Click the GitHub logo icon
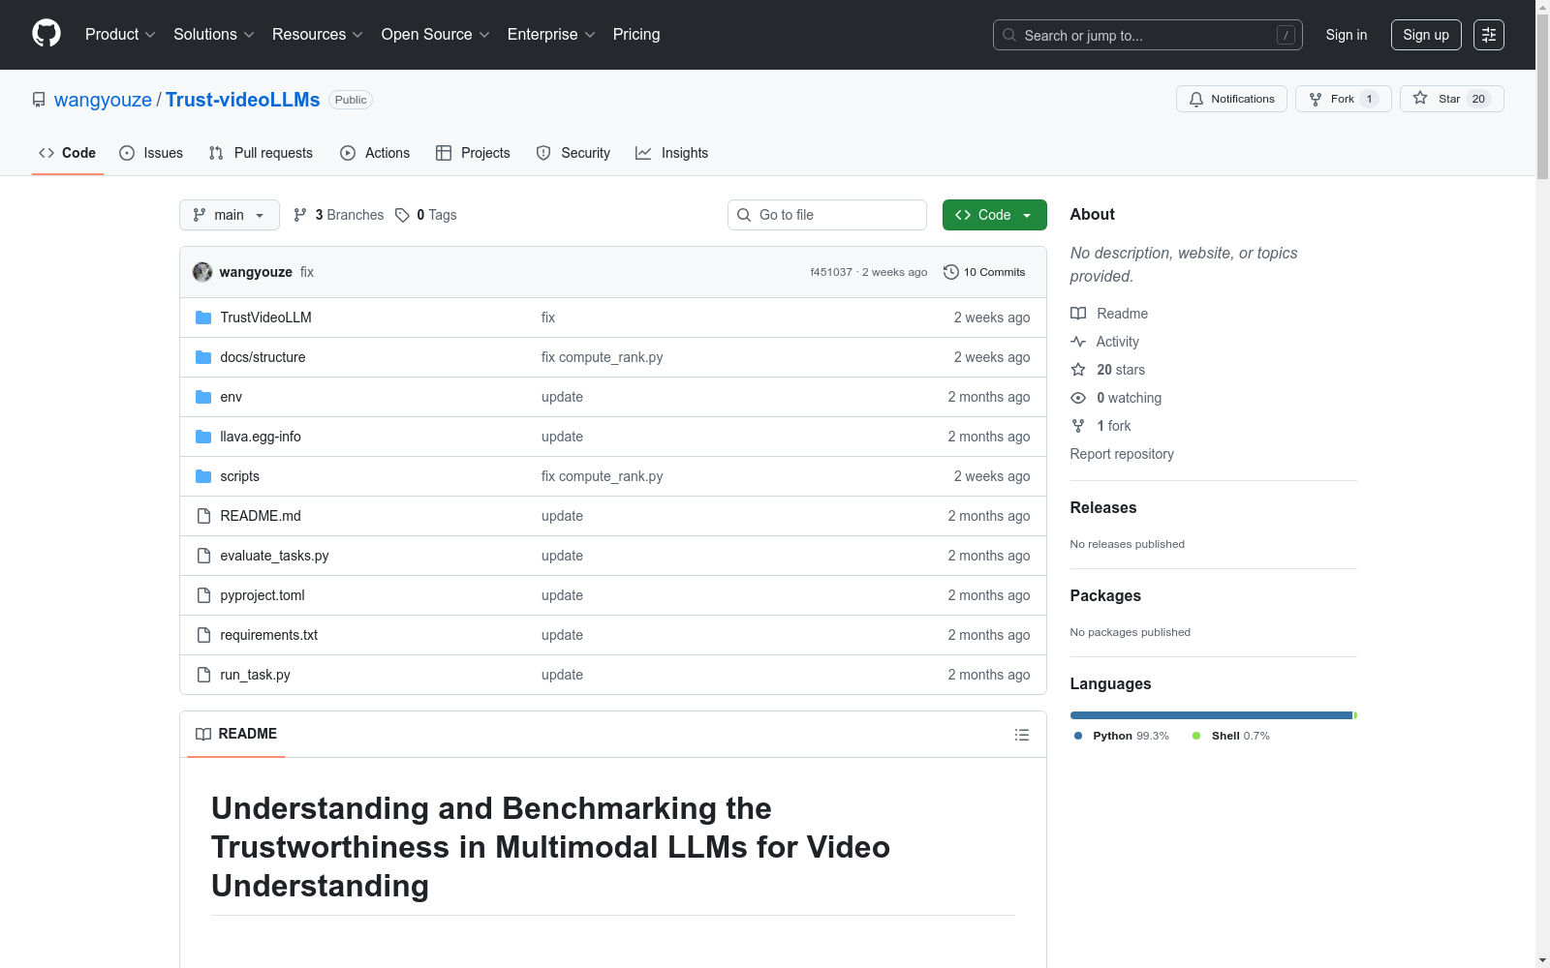This screenshot has width=1550, height=968. [x=46, y=34]
